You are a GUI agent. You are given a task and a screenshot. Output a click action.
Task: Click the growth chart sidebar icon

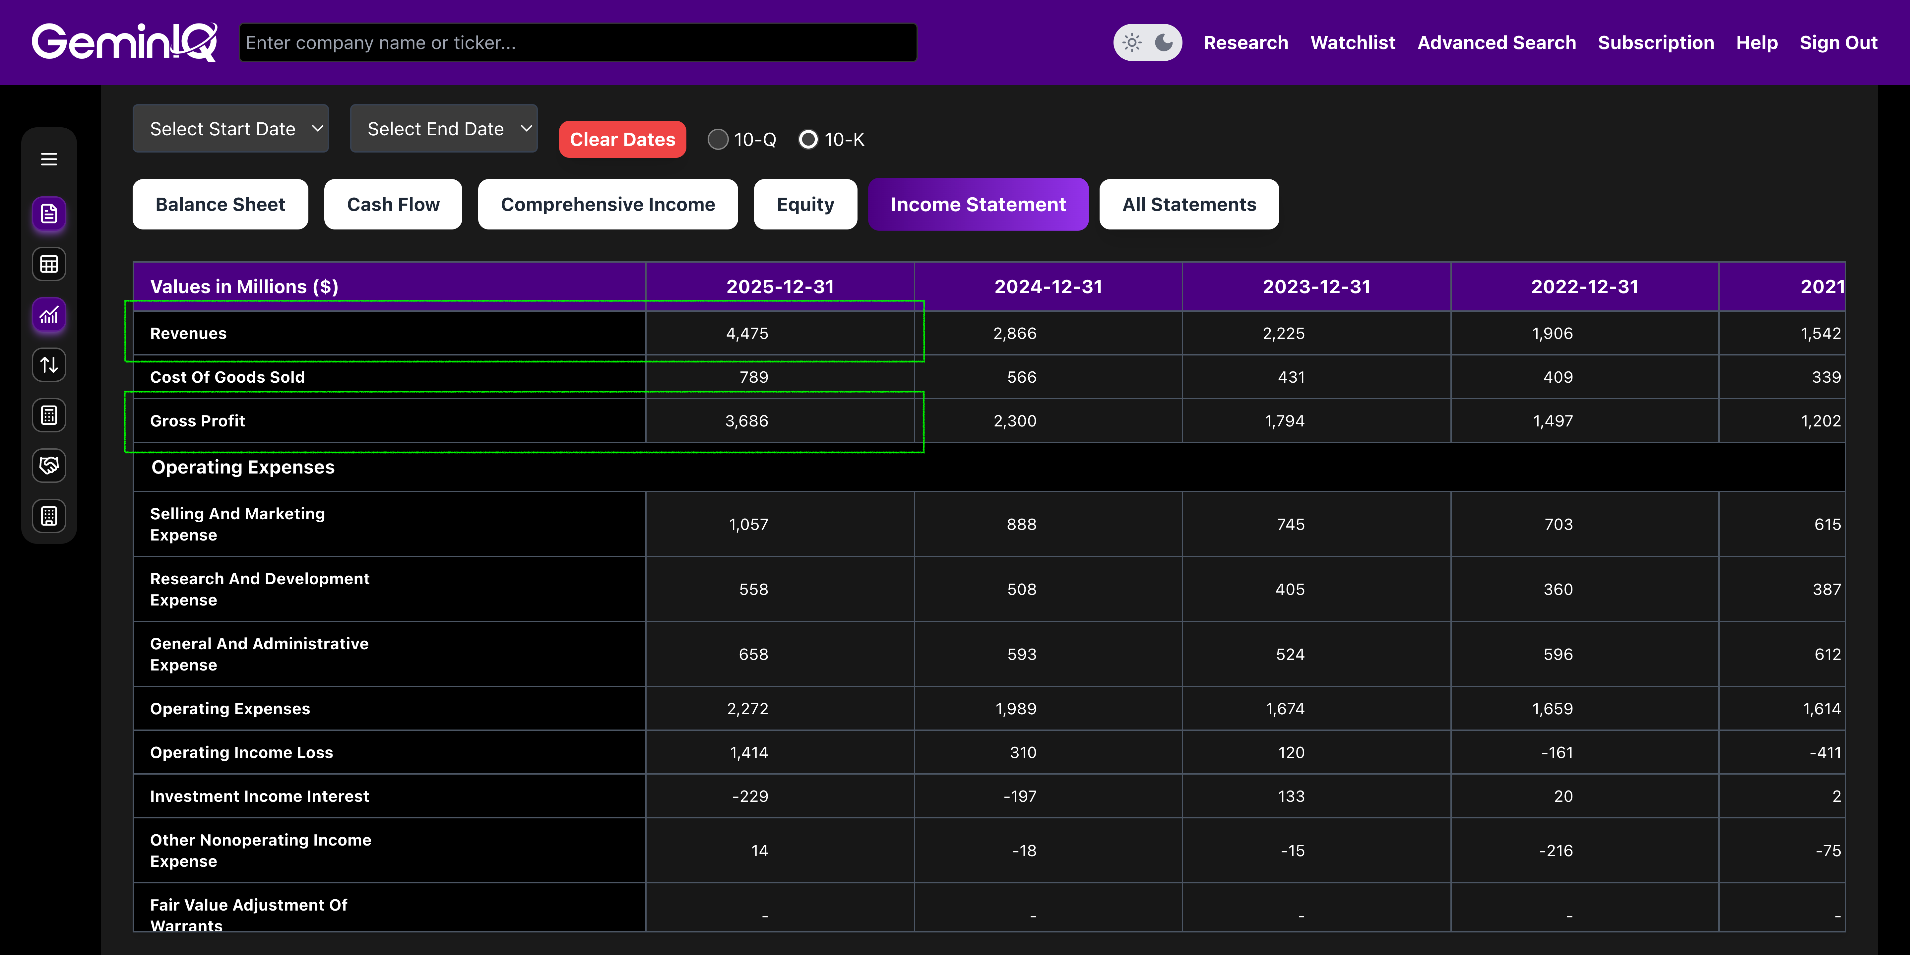[x=49, y=315]
